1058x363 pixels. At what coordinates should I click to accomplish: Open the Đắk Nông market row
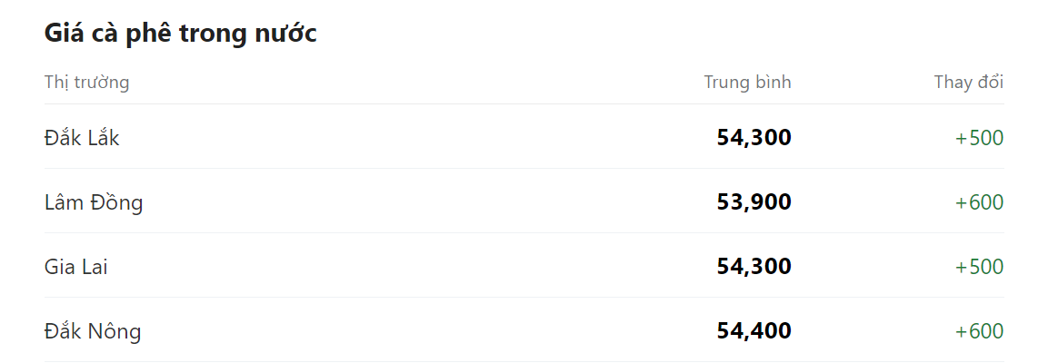coord(93,331)
